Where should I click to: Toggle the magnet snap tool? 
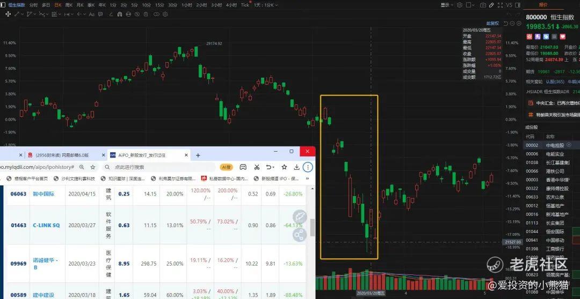(119, 14)
